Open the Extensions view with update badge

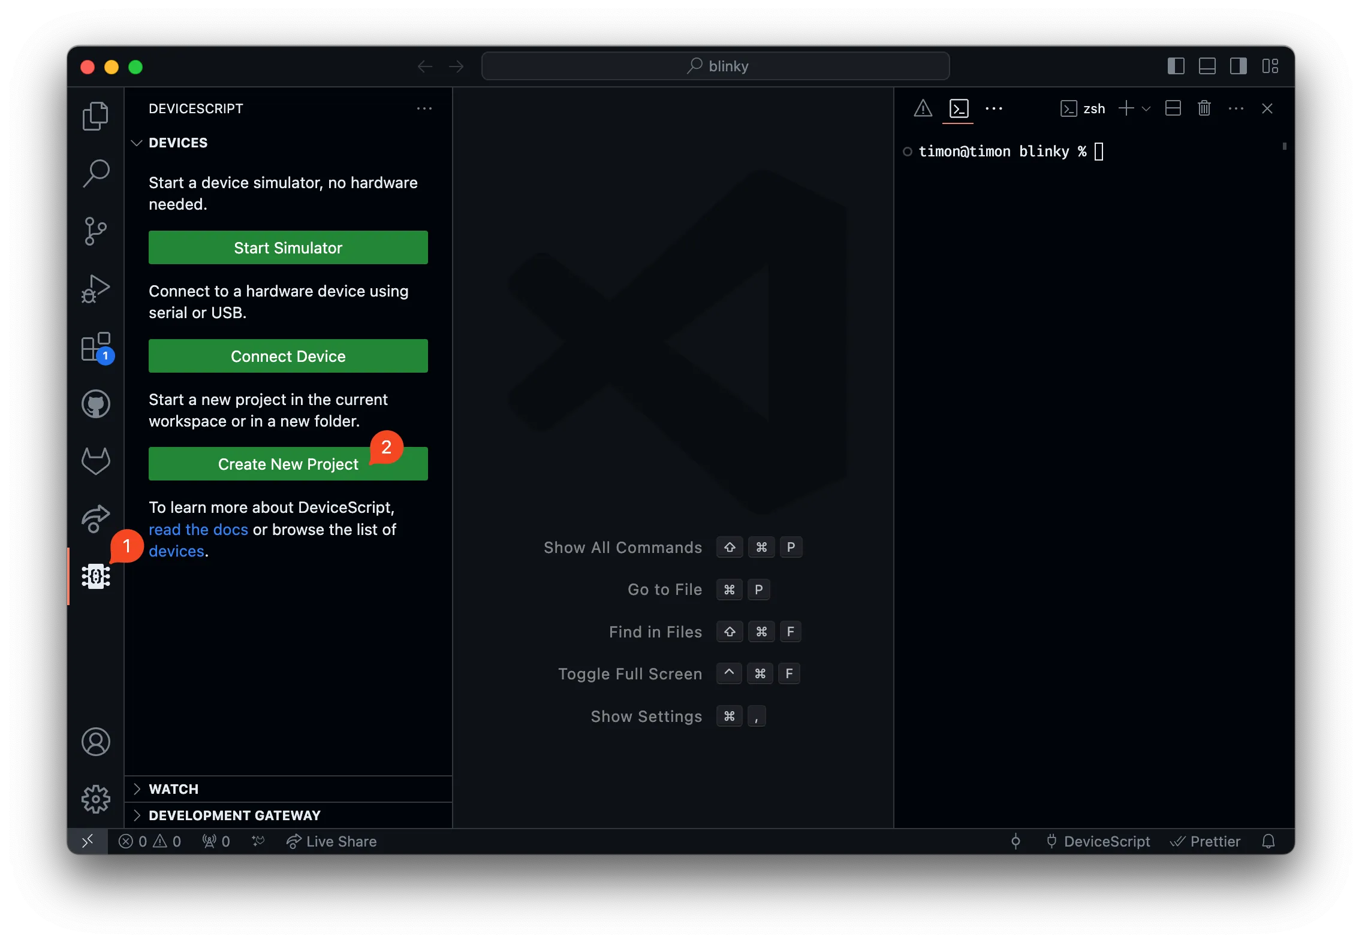(x=96, y=346)
